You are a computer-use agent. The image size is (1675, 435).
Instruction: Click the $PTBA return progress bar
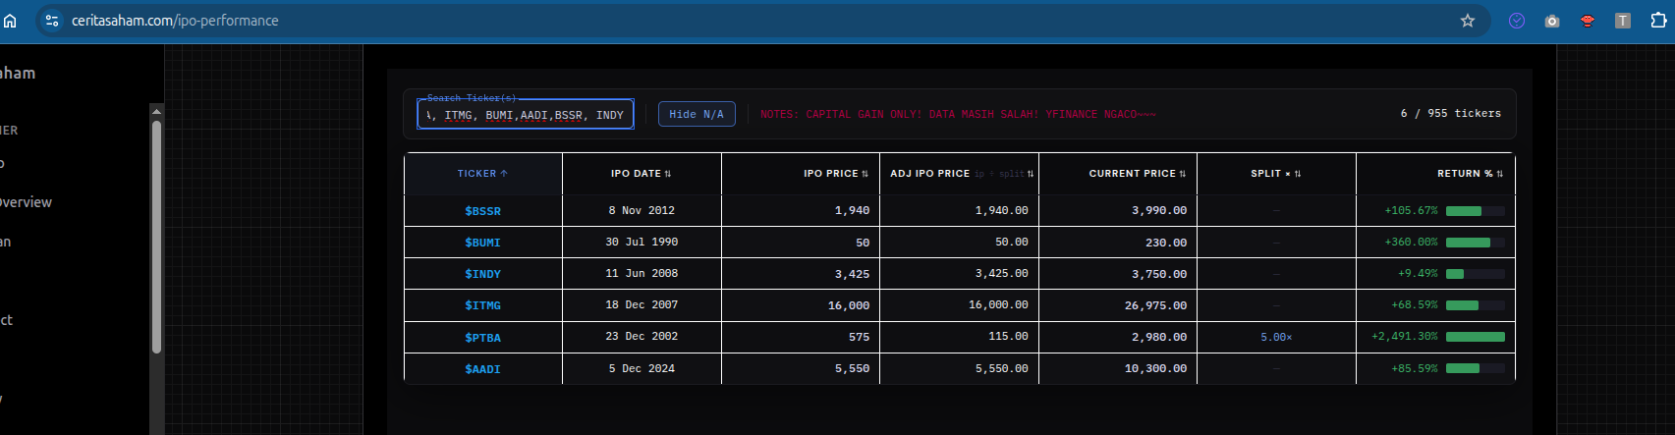click(1476, 337)
